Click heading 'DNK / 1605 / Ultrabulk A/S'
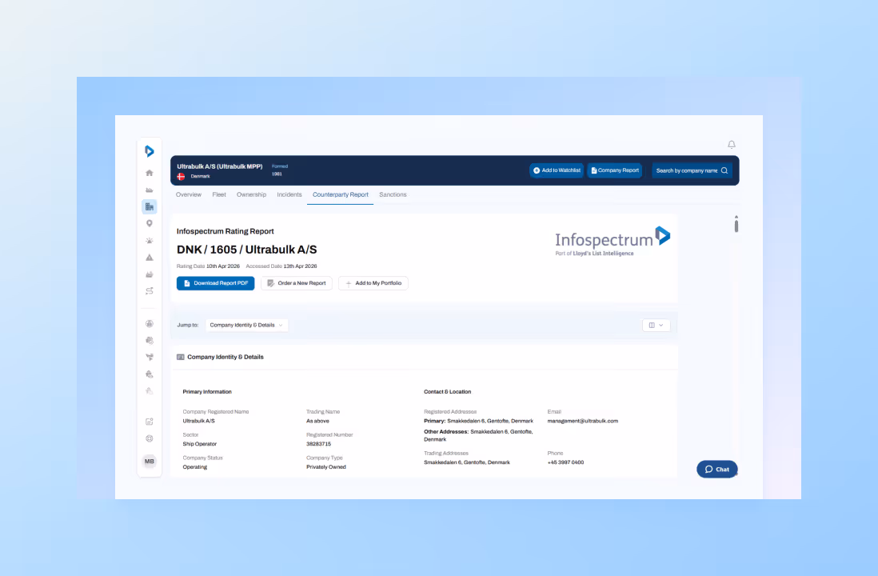878x576 pixels. click(247, 250)
